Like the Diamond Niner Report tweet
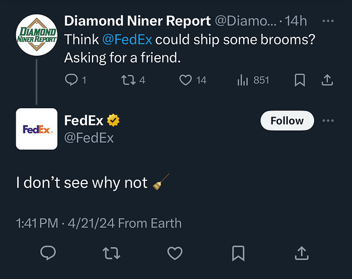The width and height of the screenshot is (352, 279). 192,80
